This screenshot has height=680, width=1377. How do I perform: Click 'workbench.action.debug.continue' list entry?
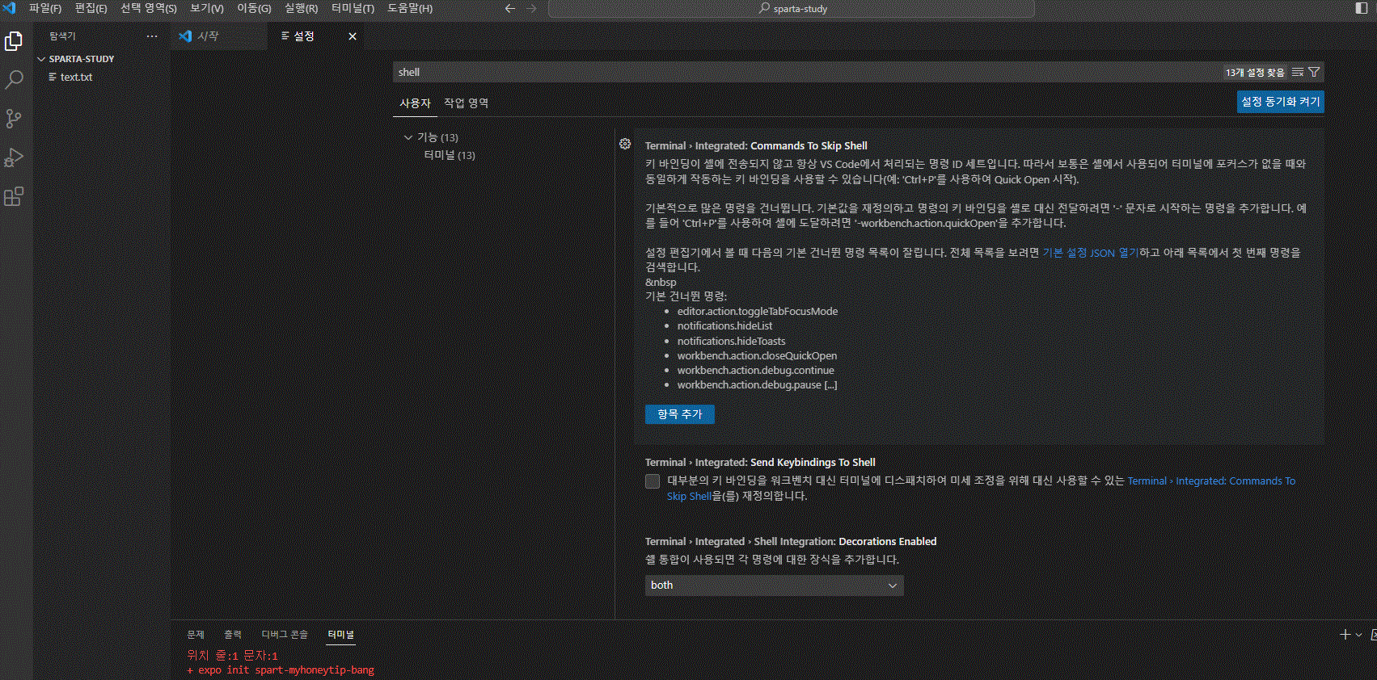pos(755,370)
